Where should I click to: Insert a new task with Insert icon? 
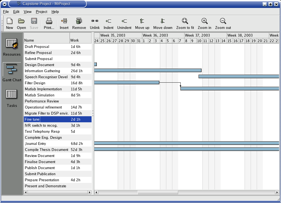(x=64, y=21)
